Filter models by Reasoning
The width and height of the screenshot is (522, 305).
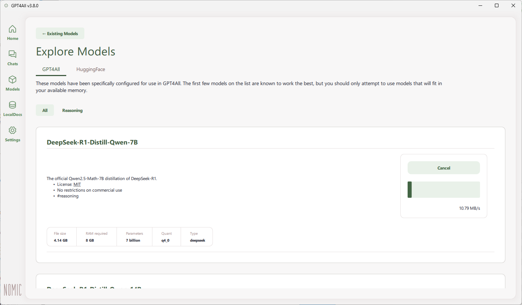coord(72,110)
